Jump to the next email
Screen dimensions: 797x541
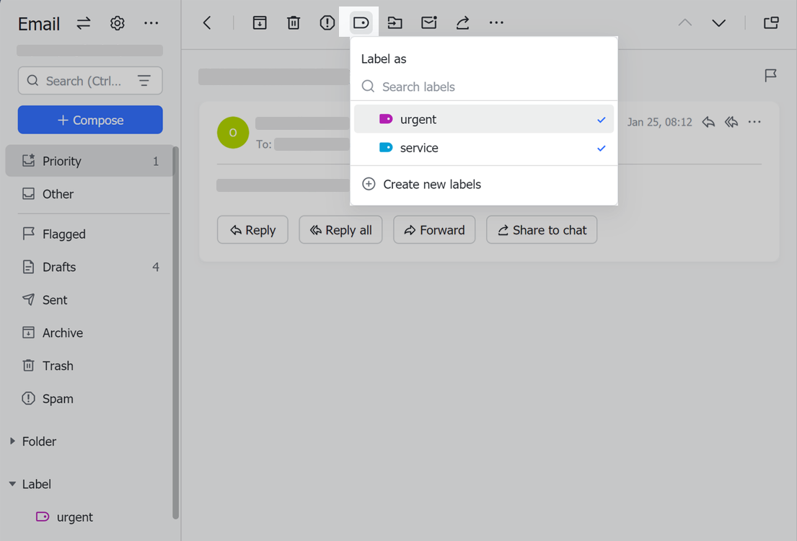718,22
